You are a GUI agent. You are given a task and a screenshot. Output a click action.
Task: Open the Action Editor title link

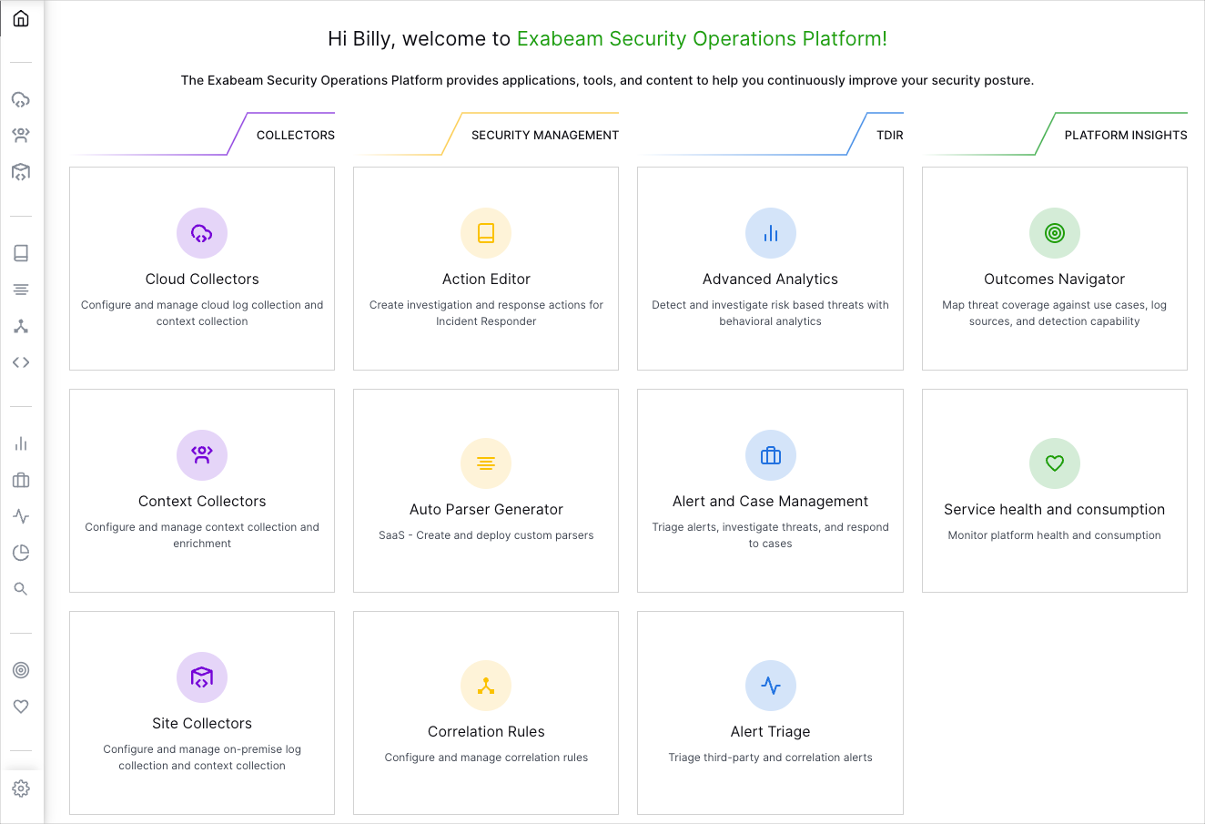tap(486, 280)
